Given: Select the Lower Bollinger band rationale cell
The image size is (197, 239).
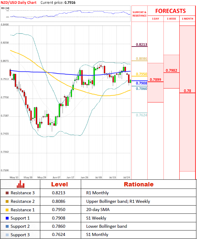Looking at the screenshot, I should pyautogui.click(x=106, y=226).
